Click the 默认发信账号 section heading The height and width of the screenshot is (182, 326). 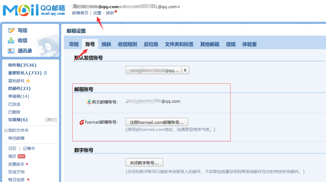pyautogui.click(x=89, y=58)
